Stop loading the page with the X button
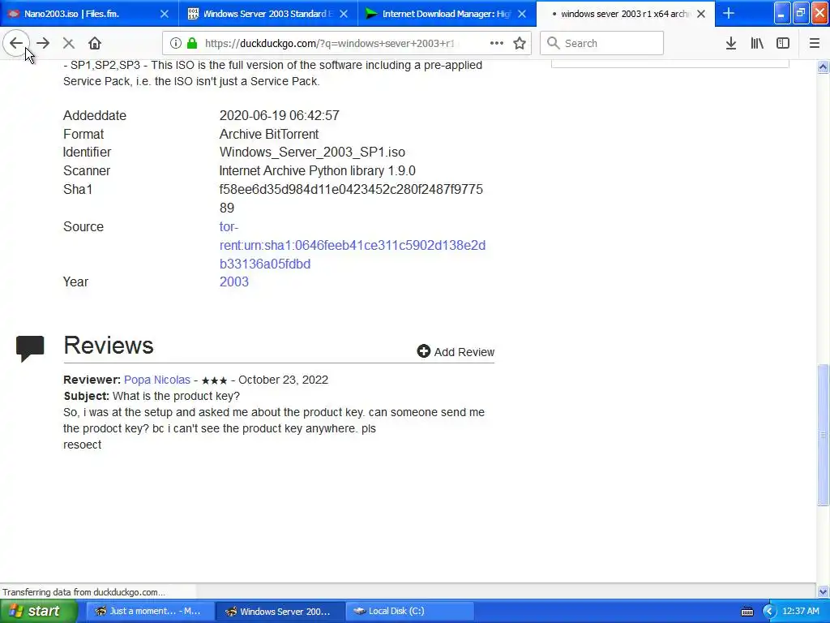Image resolution: width=830 pixels, height=623 pixels. point(68,44)
